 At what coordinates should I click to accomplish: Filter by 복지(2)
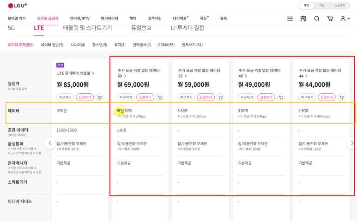120,45
